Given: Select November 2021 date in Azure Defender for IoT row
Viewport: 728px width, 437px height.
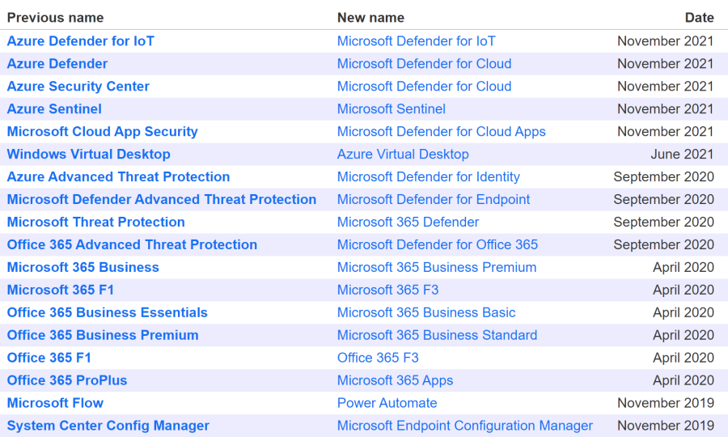Looking at the screenshot, I should (666, 41).
